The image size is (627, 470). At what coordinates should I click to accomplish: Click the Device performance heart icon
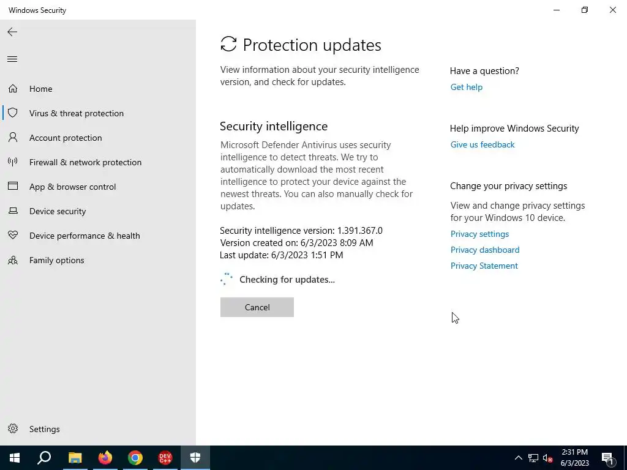pos(13,236)
